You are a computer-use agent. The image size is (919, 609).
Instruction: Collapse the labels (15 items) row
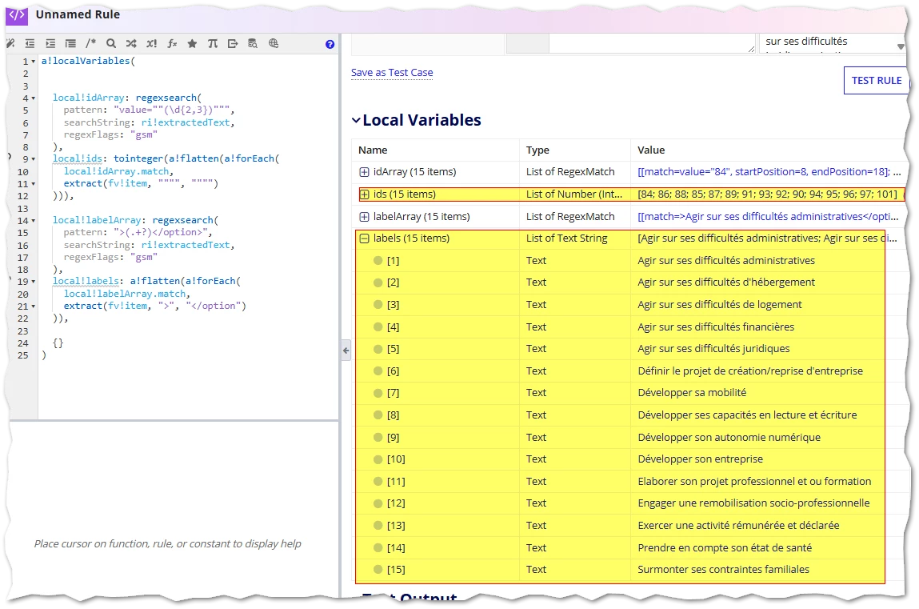tap(364, 238)
